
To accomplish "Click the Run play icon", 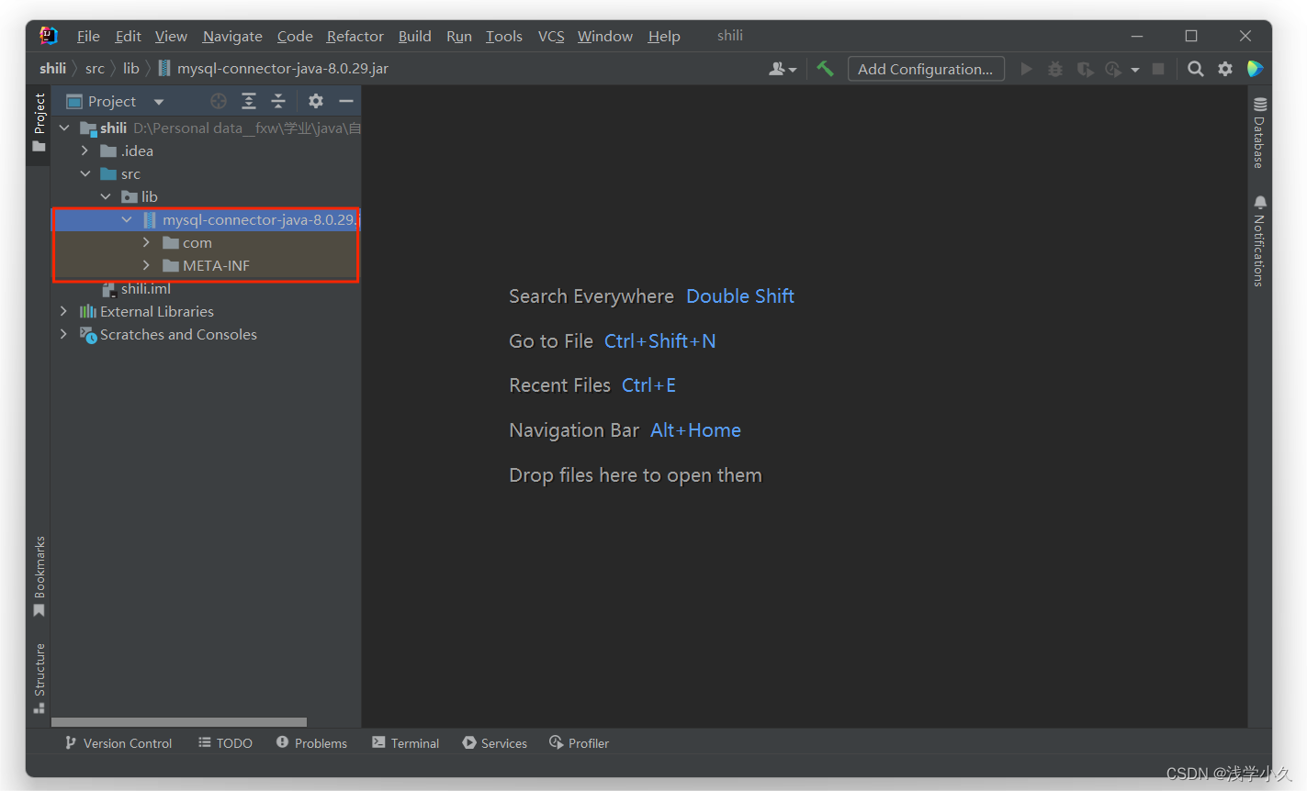I will point(1026,69).
